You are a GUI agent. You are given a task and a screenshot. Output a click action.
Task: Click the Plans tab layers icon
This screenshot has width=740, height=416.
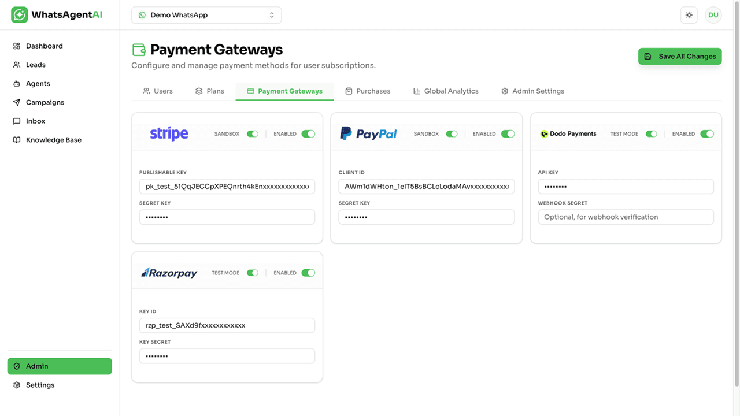click(199, 91)
